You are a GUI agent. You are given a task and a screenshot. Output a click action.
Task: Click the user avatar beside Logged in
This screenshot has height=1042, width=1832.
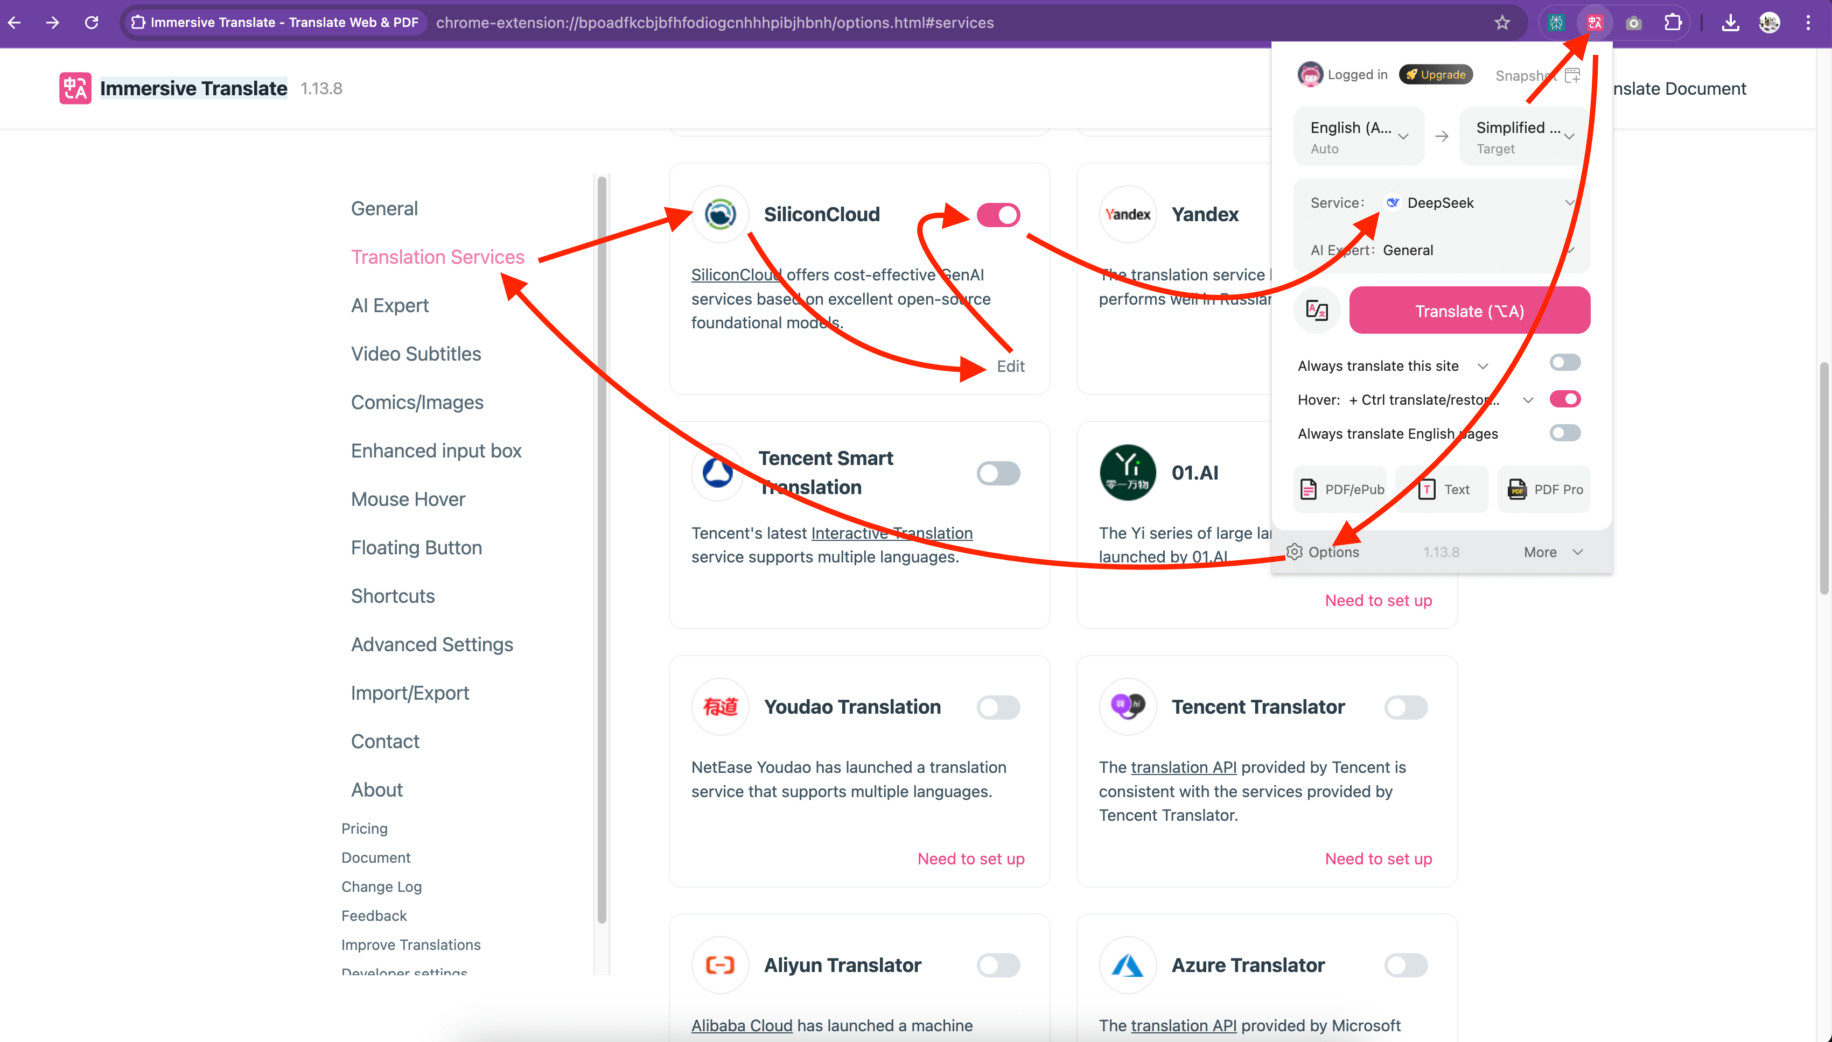1310,74
